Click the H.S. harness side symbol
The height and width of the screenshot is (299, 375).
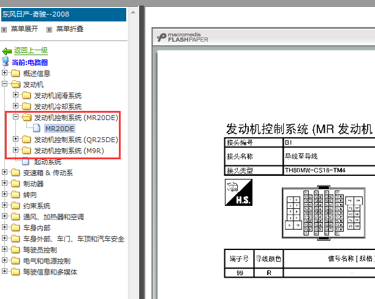(x=238, y=192)
